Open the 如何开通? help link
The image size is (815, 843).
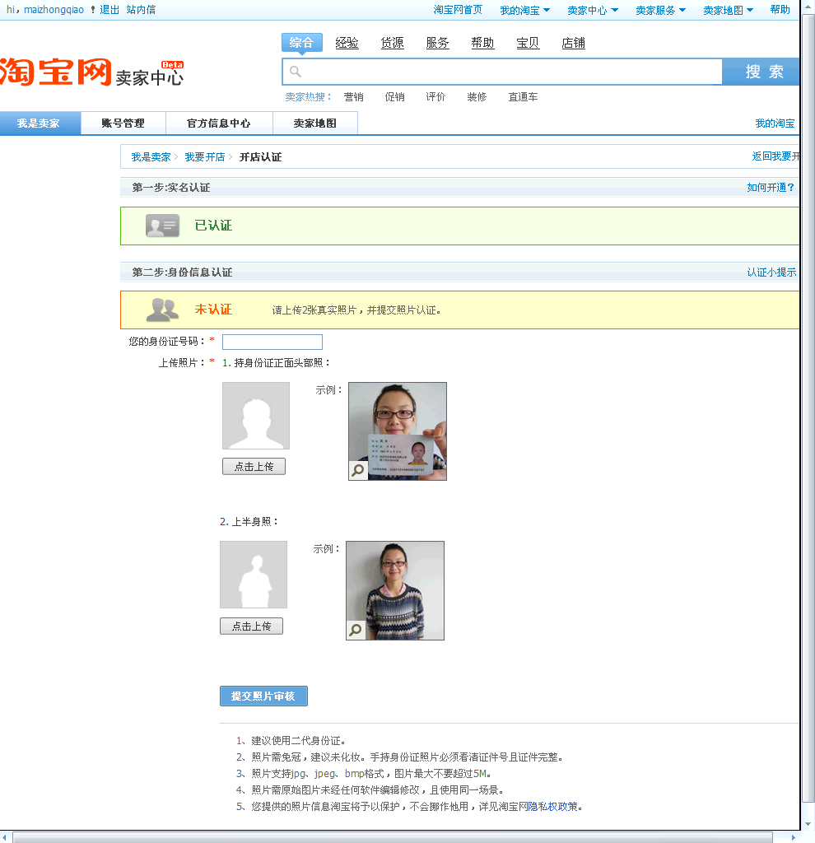(x=771, y=187)
